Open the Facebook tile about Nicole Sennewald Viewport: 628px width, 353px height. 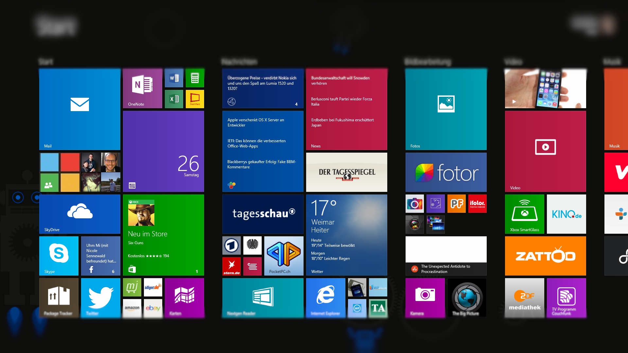(x=101, y=256)
